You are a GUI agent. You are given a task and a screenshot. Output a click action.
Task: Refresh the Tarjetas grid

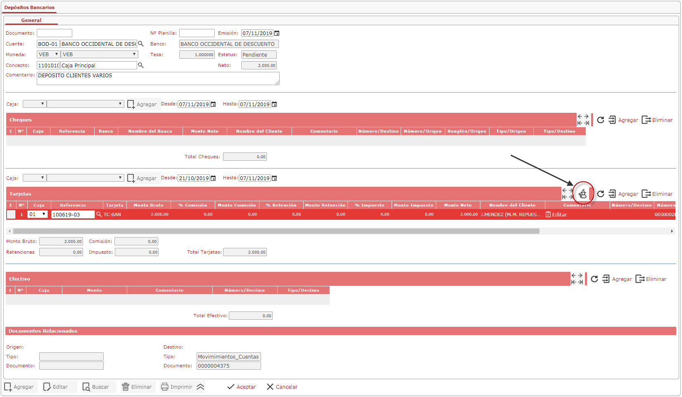pyautogui.click(x=601, y=194)
